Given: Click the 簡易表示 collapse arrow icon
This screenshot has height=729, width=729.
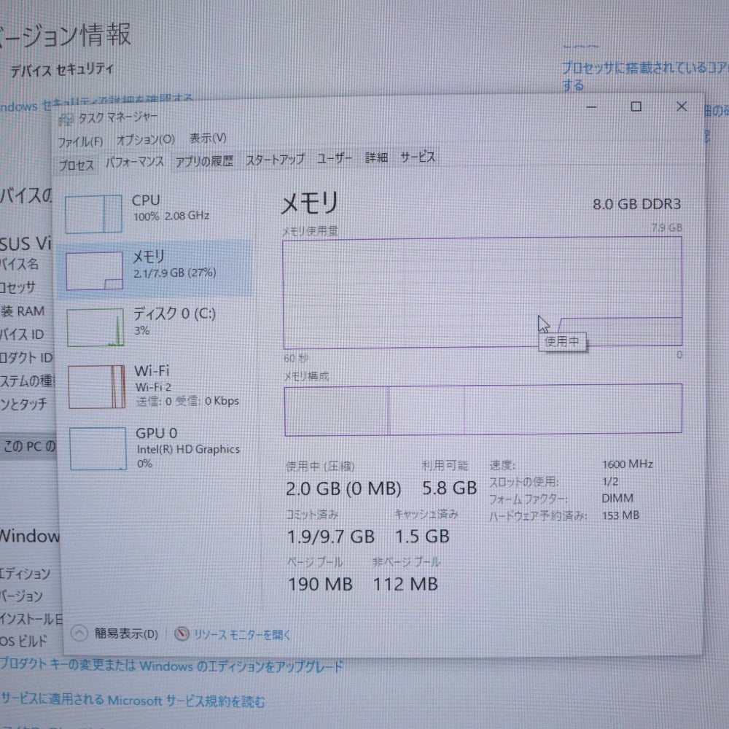Looking at the screenshot, I should [79, 633].
